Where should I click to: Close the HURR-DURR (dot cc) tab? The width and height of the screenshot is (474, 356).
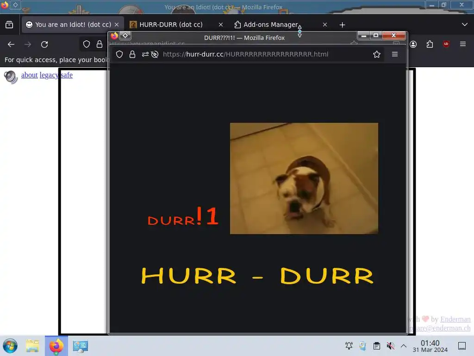(221, 25)
